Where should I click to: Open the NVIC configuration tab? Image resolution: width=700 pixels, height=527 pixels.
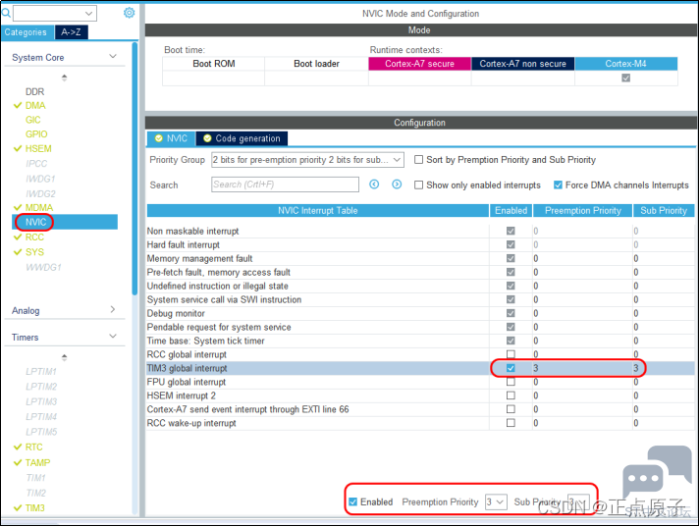coord(171,138)
